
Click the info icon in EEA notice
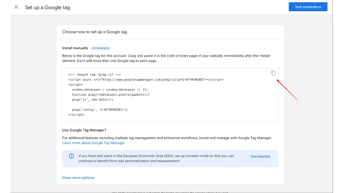tap(72, 156)
